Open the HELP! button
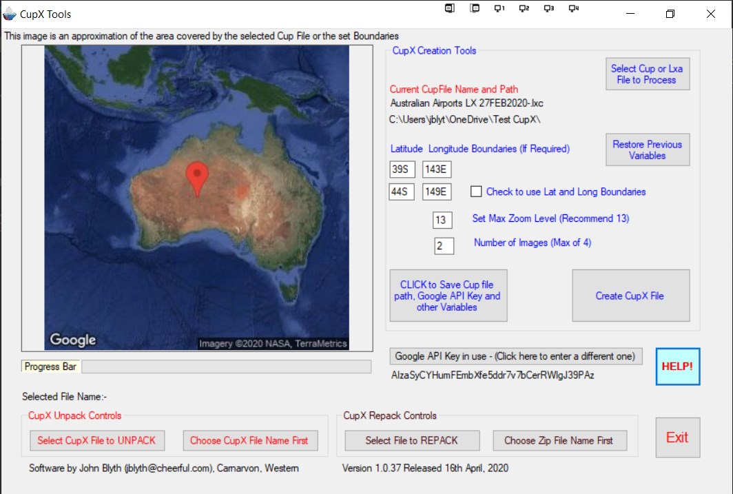The height and width of the screenshot is (494, 733). coord(677,367)
